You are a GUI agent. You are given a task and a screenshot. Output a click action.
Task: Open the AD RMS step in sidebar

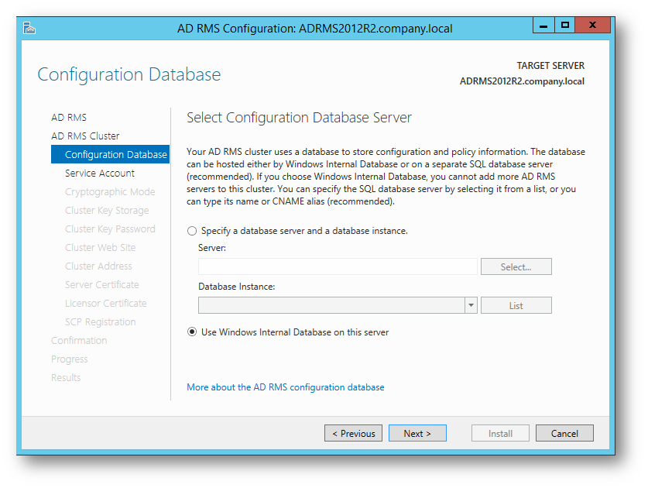(69, 118)
